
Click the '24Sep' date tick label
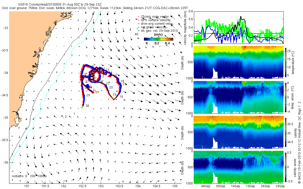point(265,186)
